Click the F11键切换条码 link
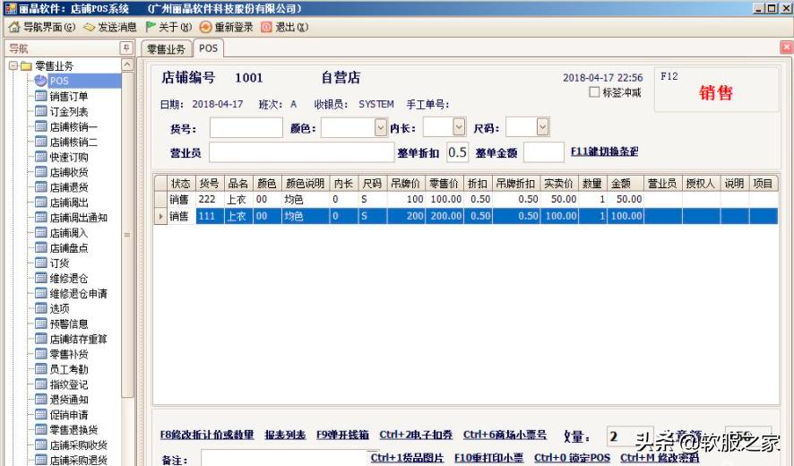The image size is (794, 466). click(604, 151)
